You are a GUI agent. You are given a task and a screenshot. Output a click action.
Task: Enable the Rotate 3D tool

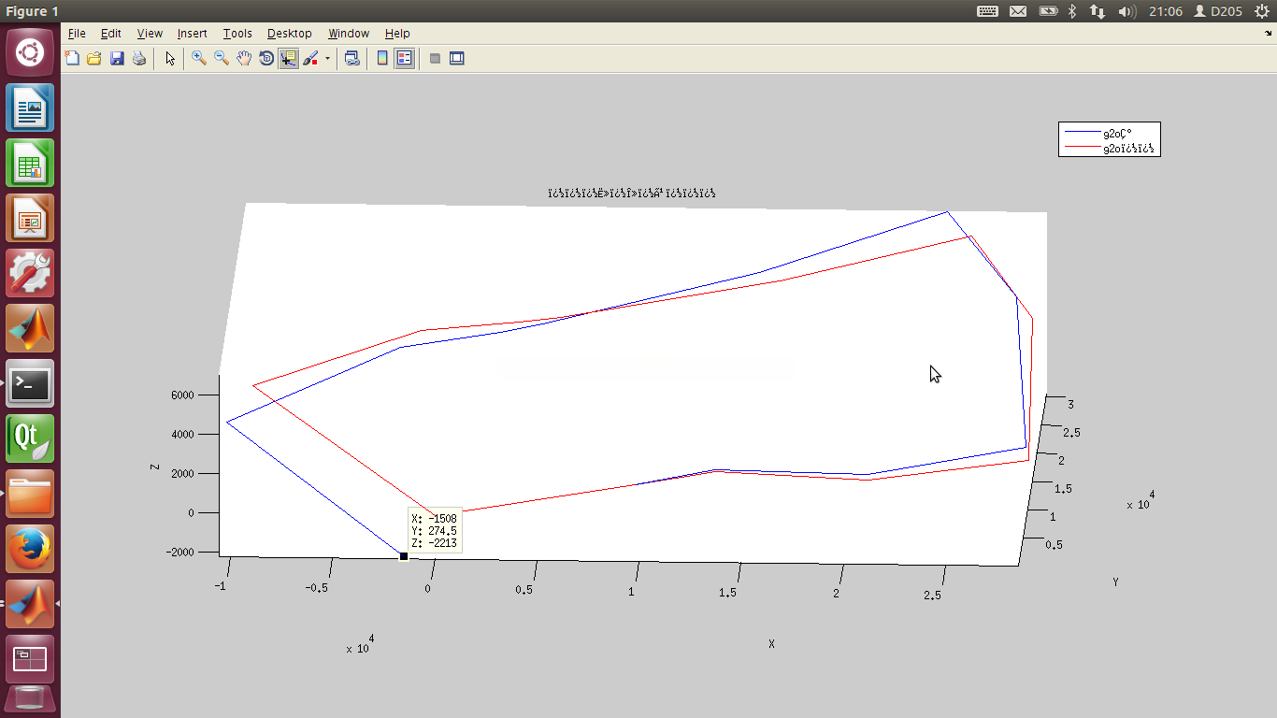click(x=266, y=58)
